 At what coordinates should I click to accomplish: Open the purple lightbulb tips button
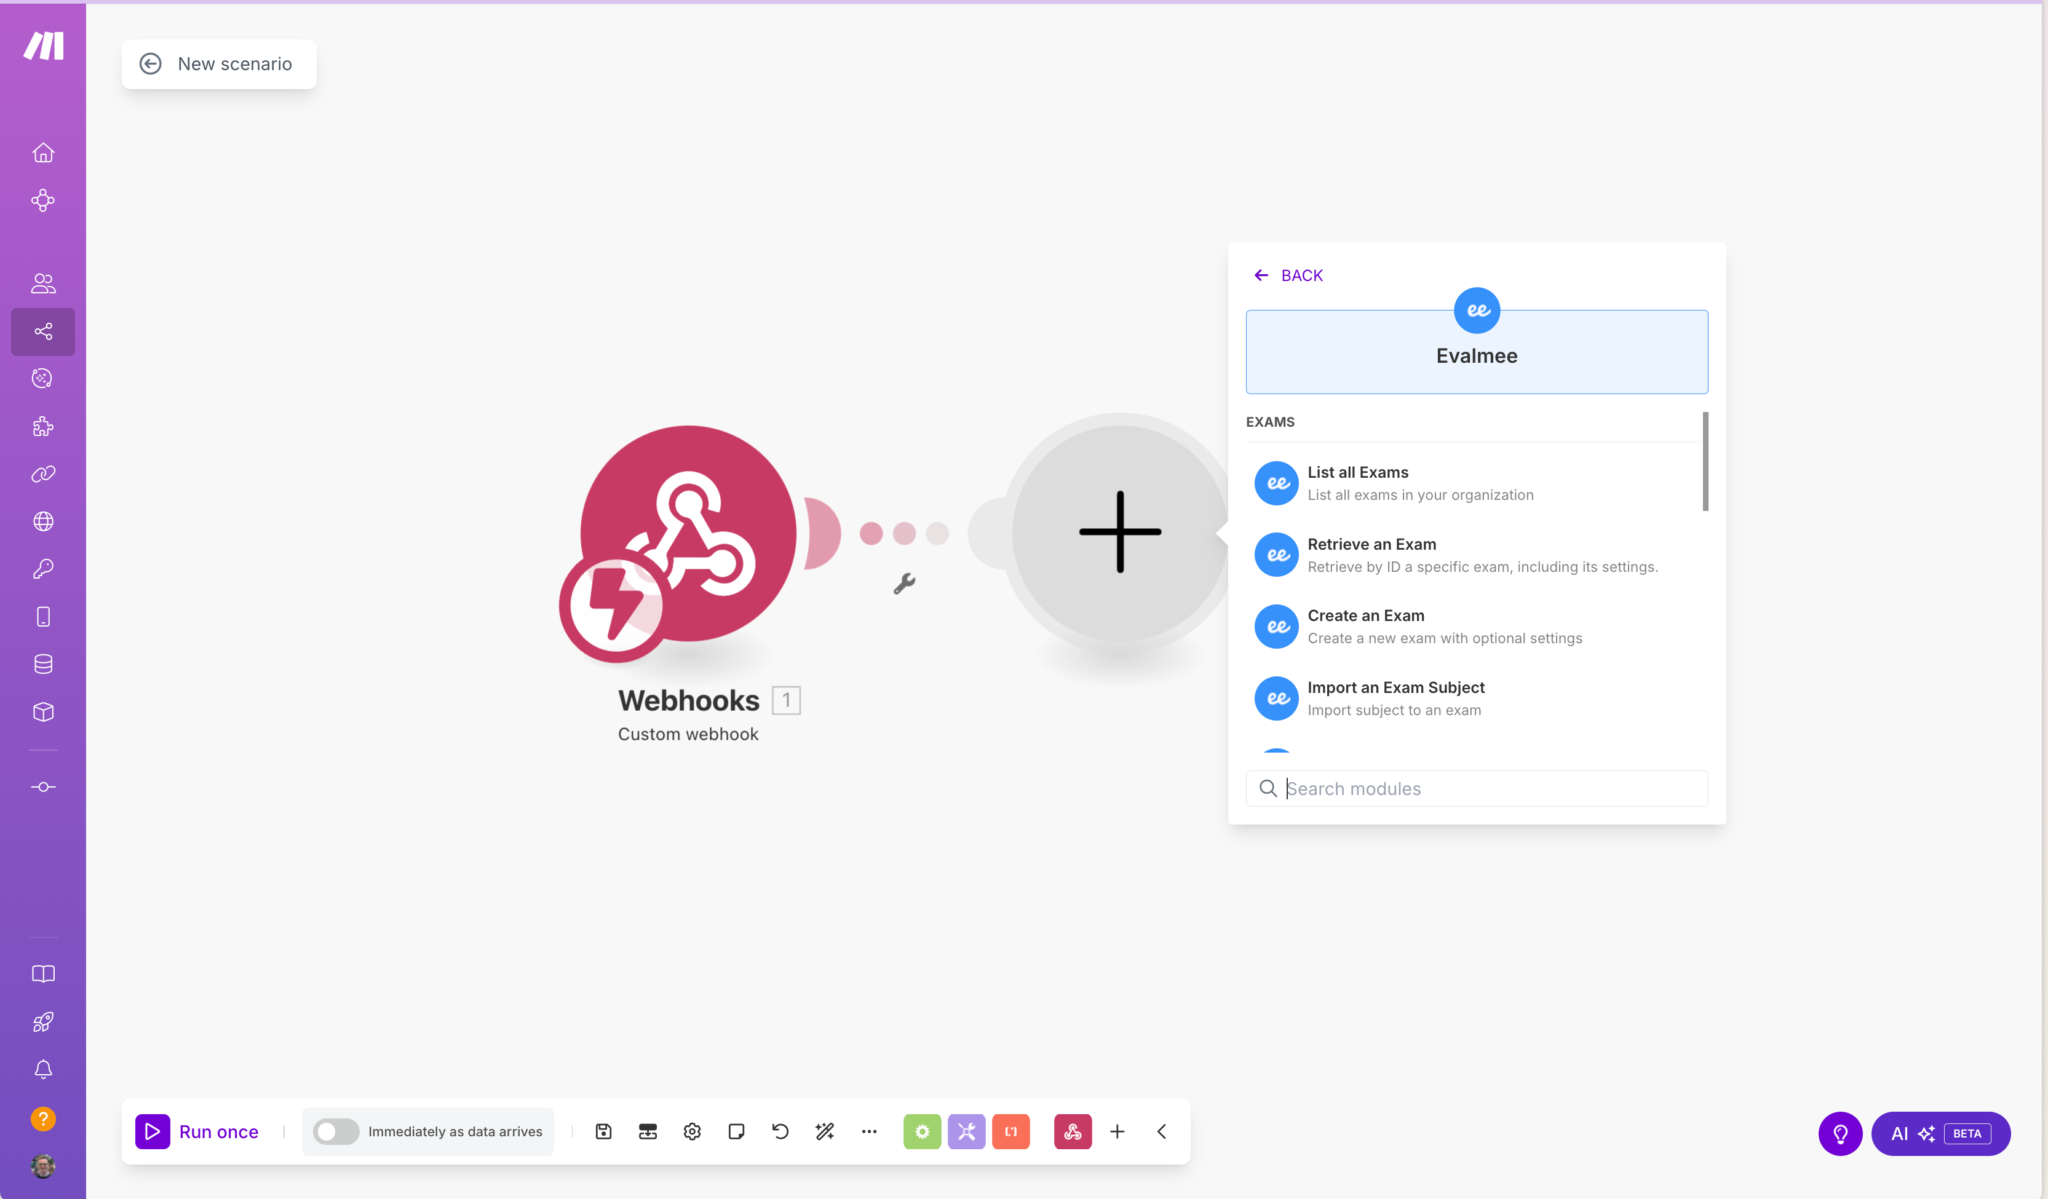pyautogui.click(x=1840, y=1133)
